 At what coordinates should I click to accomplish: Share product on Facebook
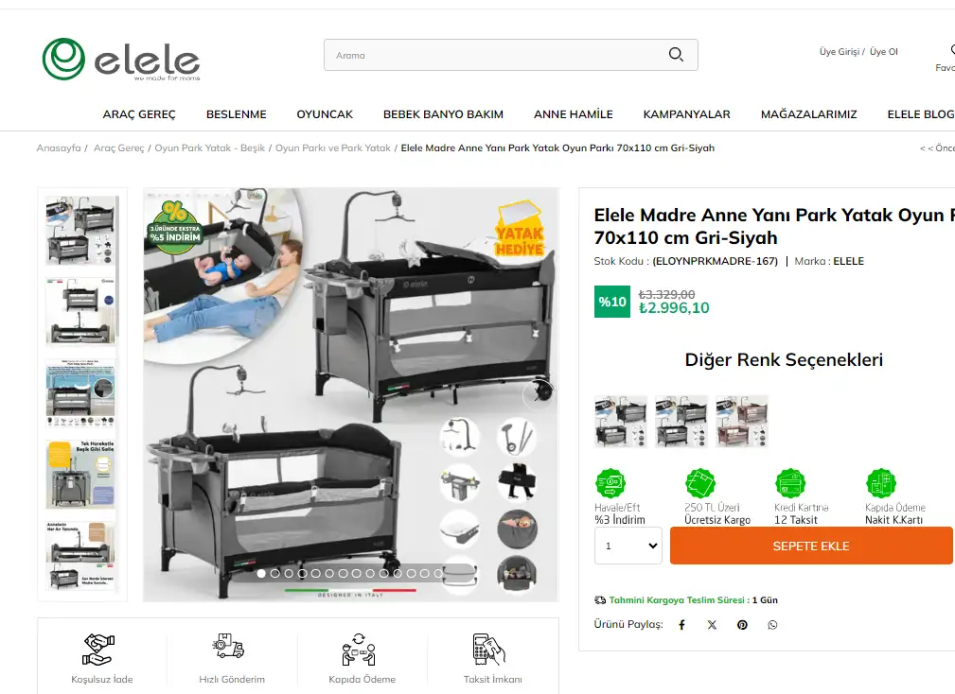tap(682, 625)
